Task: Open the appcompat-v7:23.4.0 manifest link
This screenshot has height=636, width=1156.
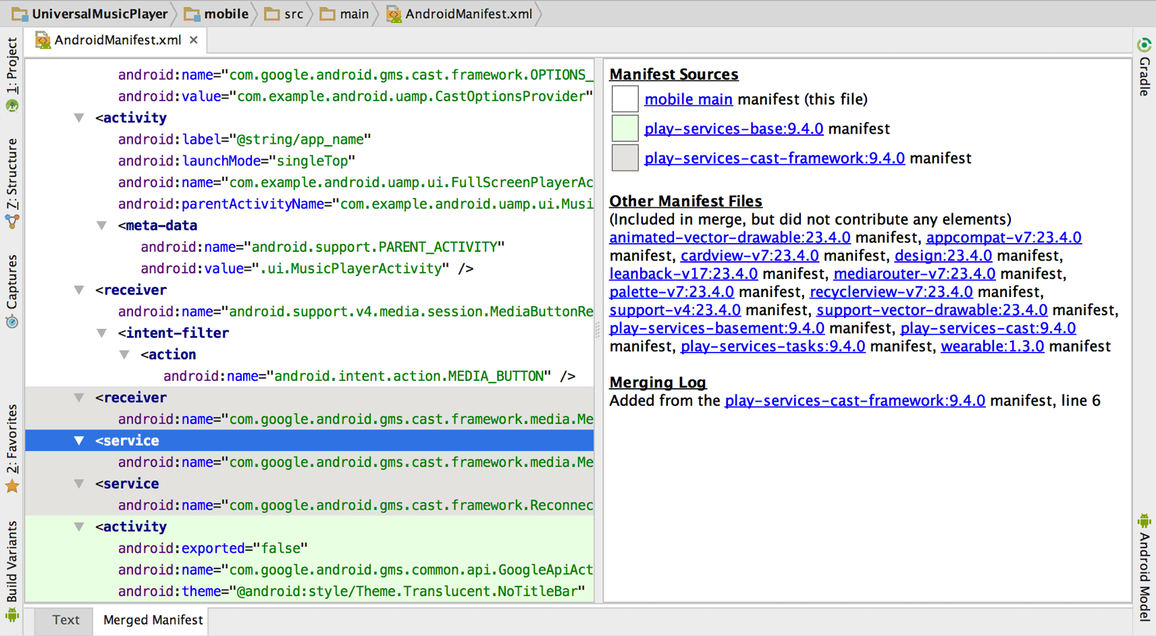Action: pos(1003,237)
